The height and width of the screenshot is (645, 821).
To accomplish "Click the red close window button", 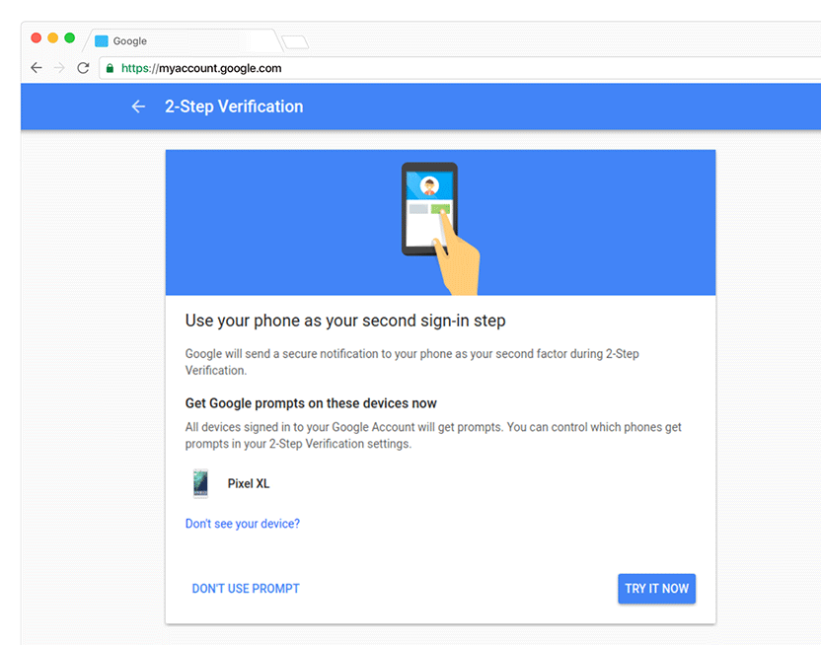I will pos(35,38).
